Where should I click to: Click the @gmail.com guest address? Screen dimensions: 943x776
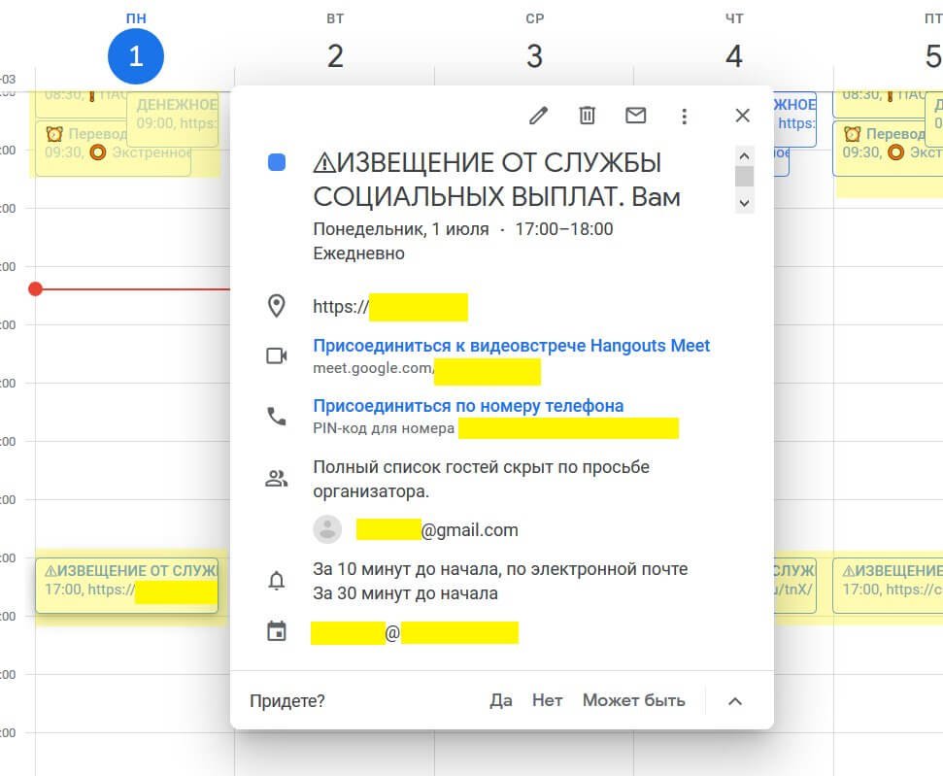coord(437,530)
